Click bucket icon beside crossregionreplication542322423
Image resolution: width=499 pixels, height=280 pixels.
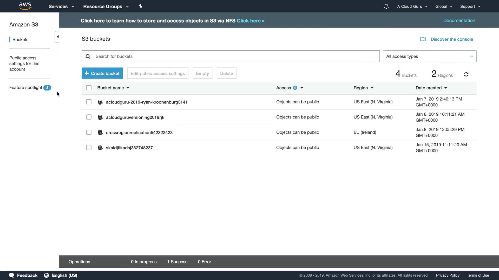[100, 133]
